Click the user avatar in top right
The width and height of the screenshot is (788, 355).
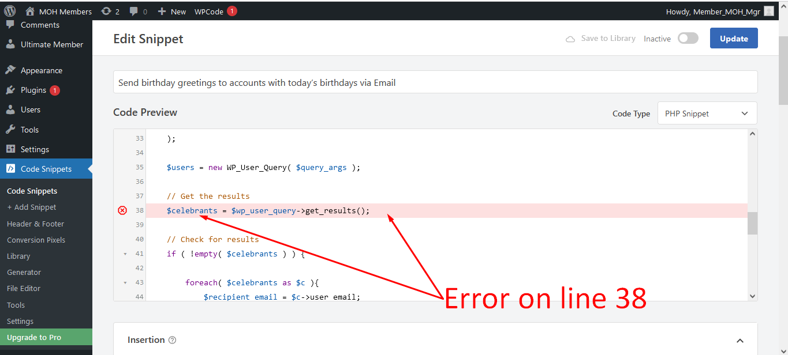(x=768, y=11)
